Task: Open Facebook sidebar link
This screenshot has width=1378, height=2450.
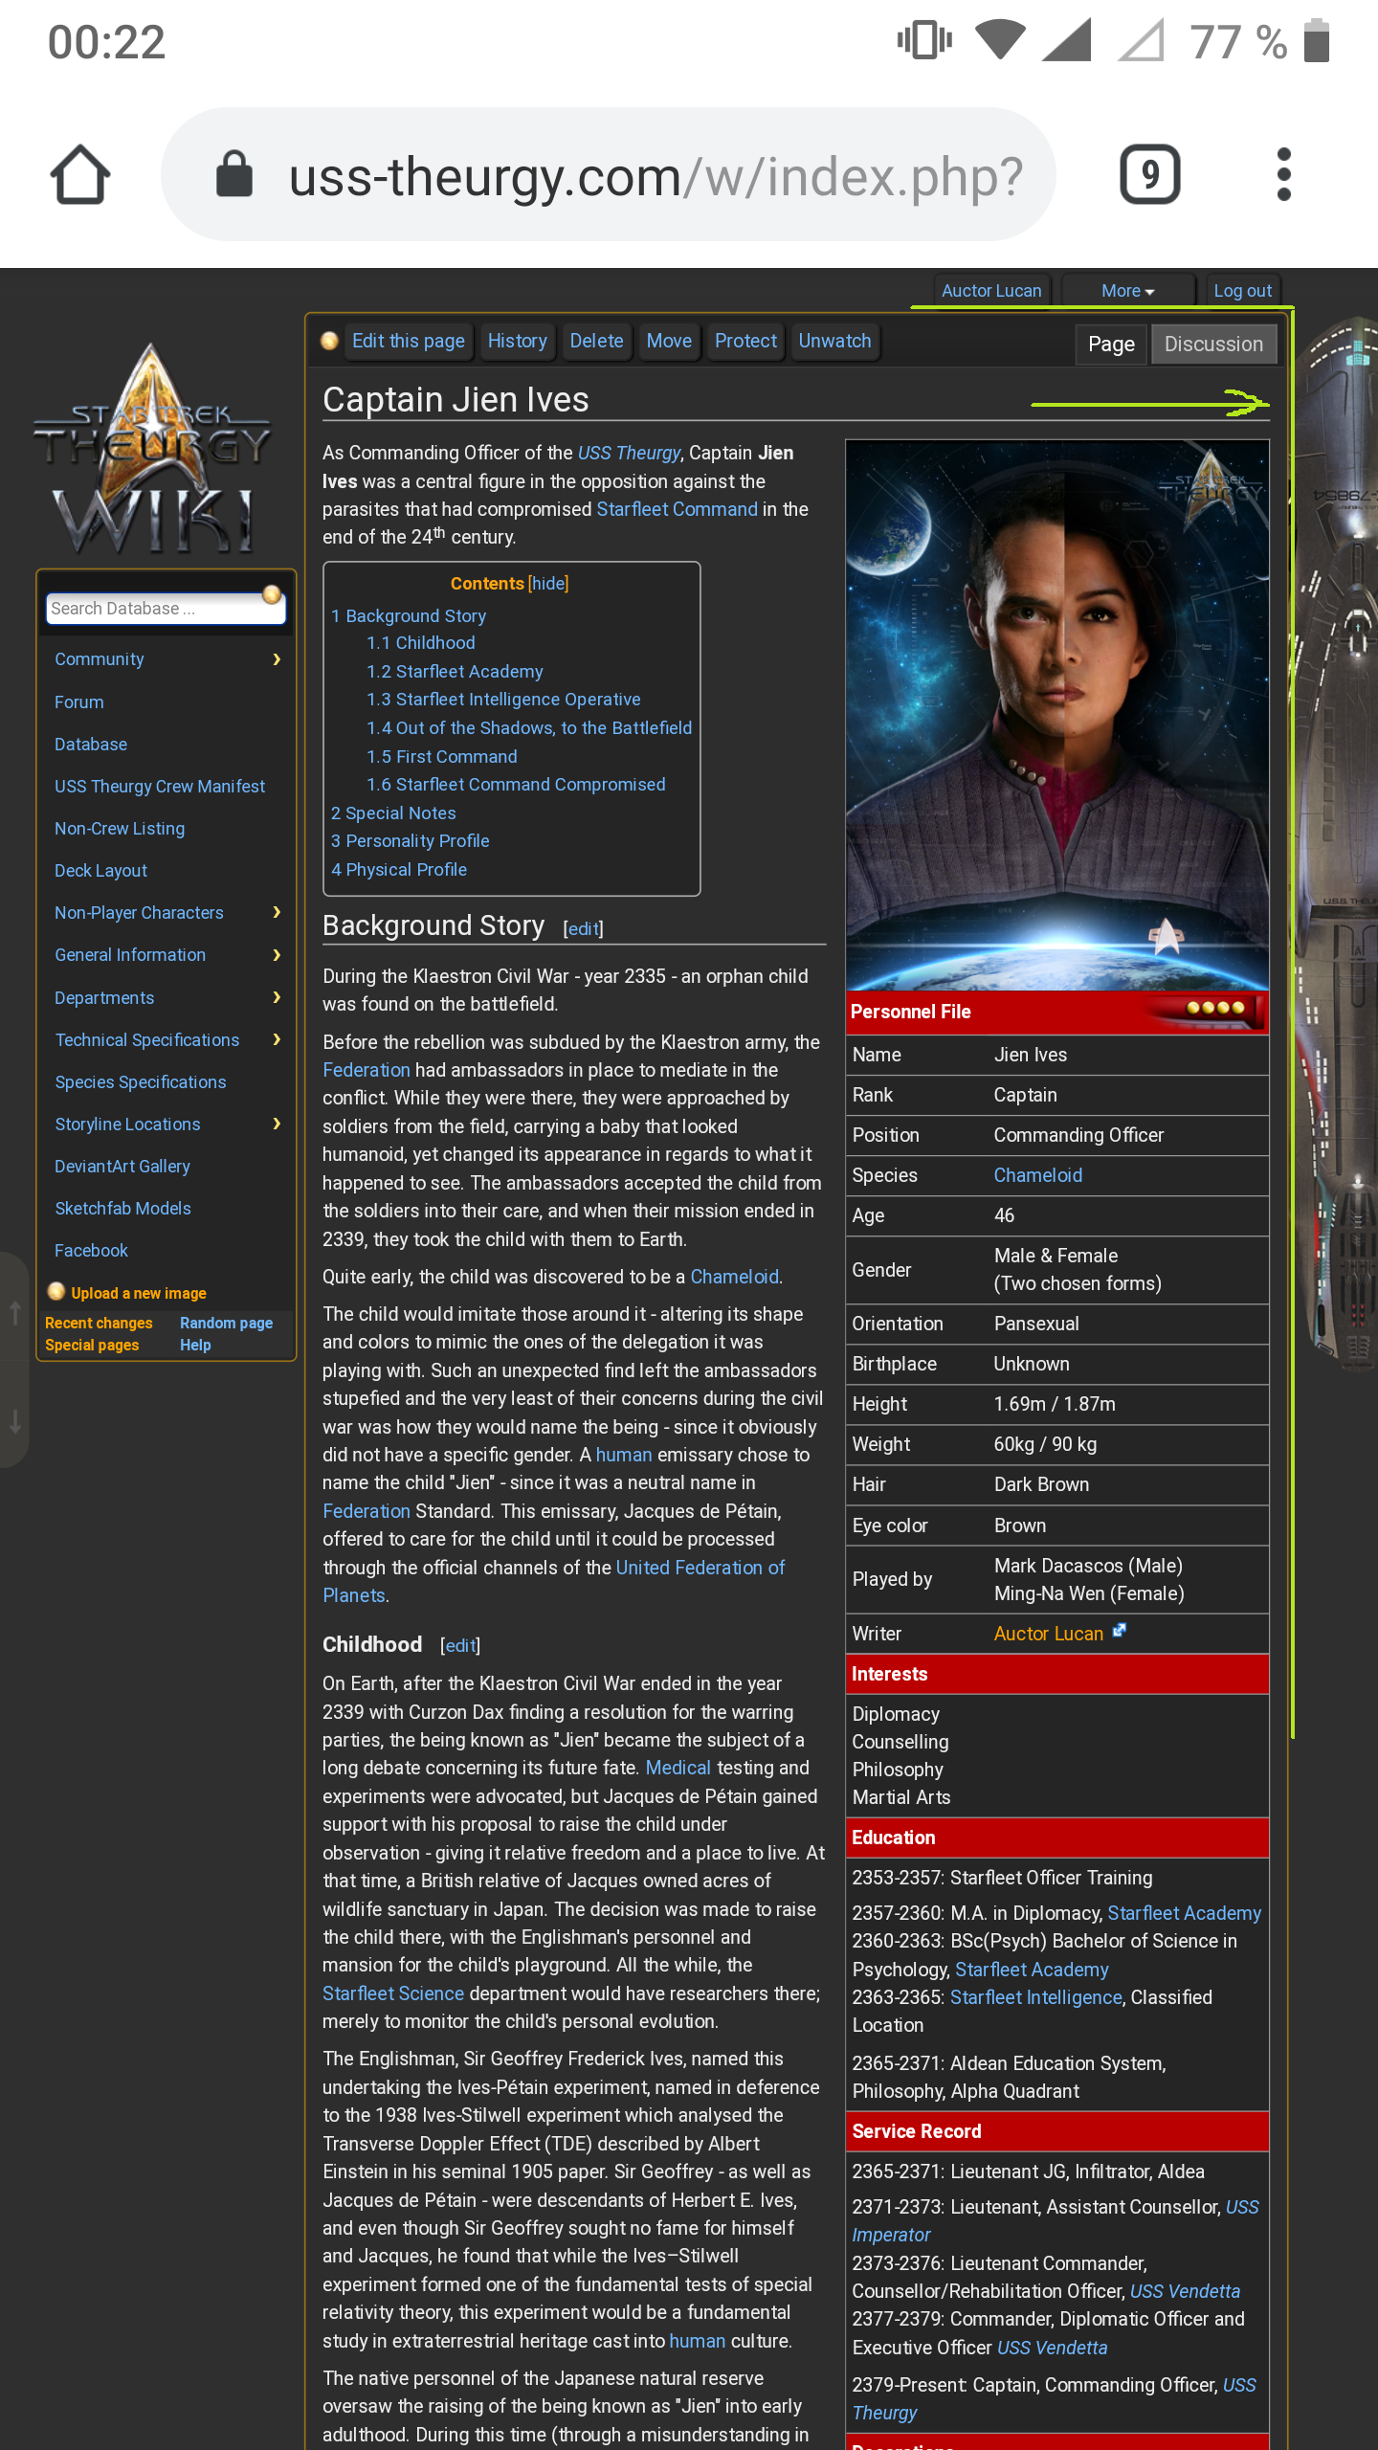Action: click(x=91, y=1251)
